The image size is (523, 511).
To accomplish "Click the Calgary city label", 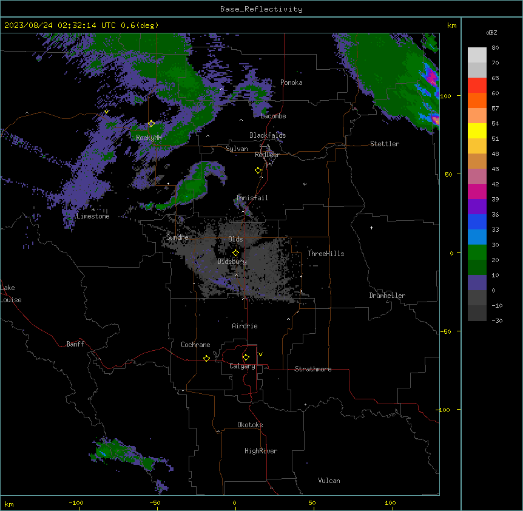I will coord(242,366).
